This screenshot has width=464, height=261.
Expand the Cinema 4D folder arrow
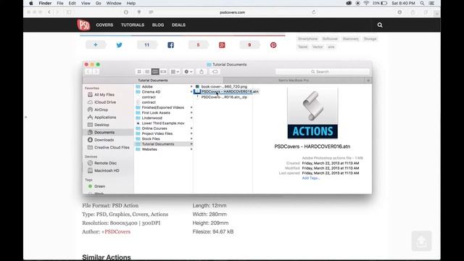191,92
